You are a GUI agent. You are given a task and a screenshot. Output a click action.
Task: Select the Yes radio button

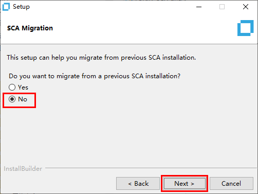(12, 87)
